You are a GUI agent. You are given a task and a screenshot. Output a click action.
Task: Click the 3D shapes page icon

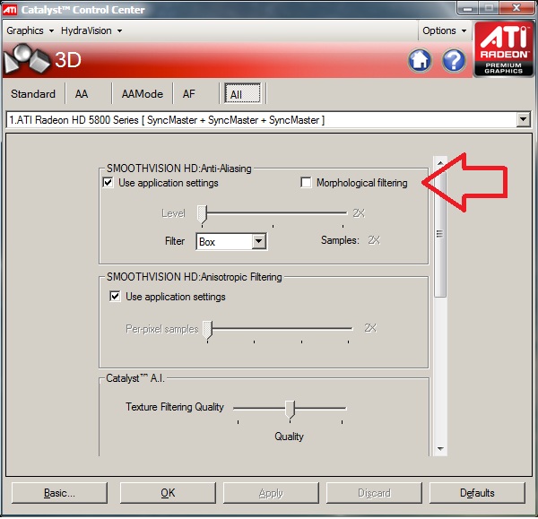(28, 58)
